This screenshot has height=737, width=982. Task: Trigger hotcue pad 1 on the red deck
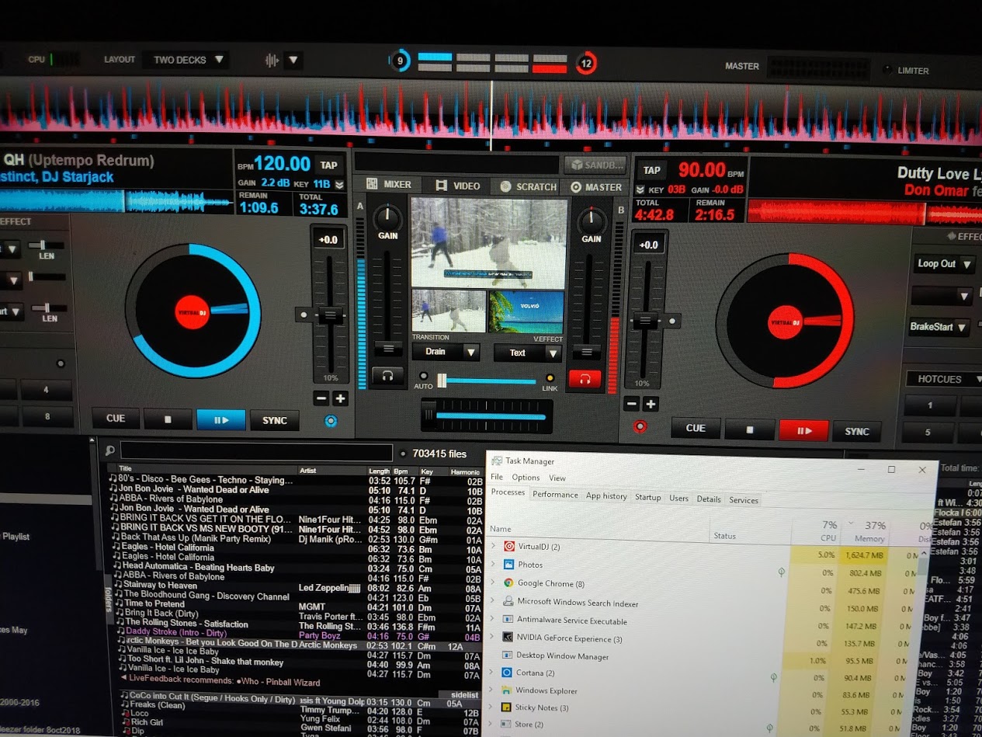pyautogui.click(x=930, y=405)
